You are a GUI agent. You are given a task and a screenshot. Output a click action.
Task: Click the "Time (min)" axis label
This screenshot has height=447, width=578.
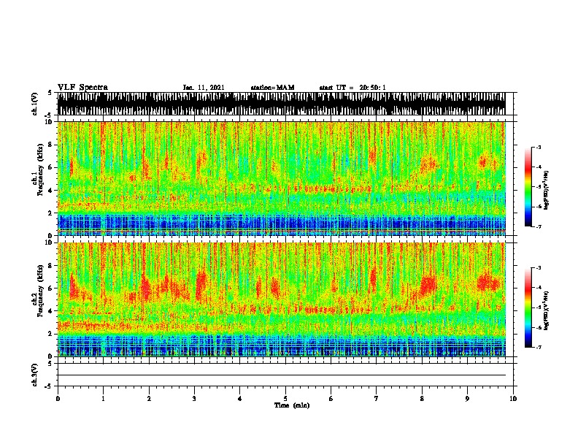click(292, 405)
